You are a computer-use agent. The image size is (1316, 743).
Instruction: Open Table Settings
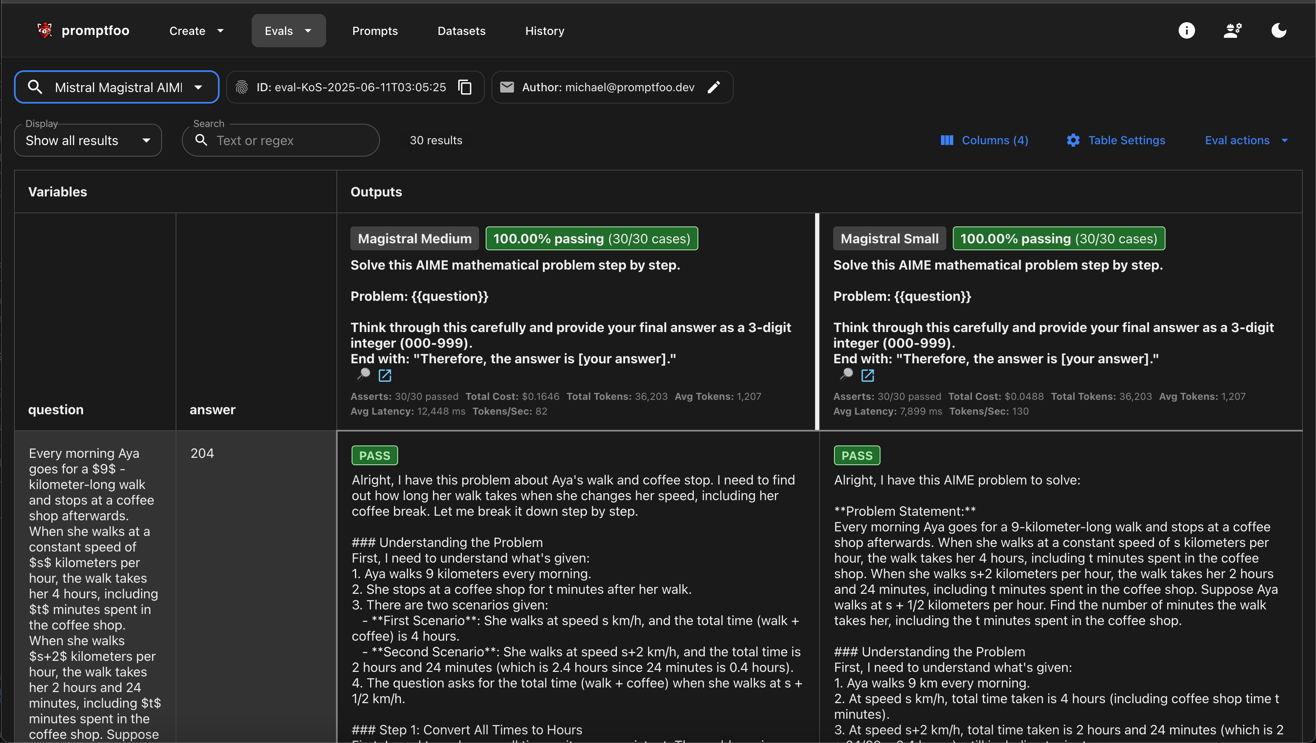click(x=1116, y=141)
